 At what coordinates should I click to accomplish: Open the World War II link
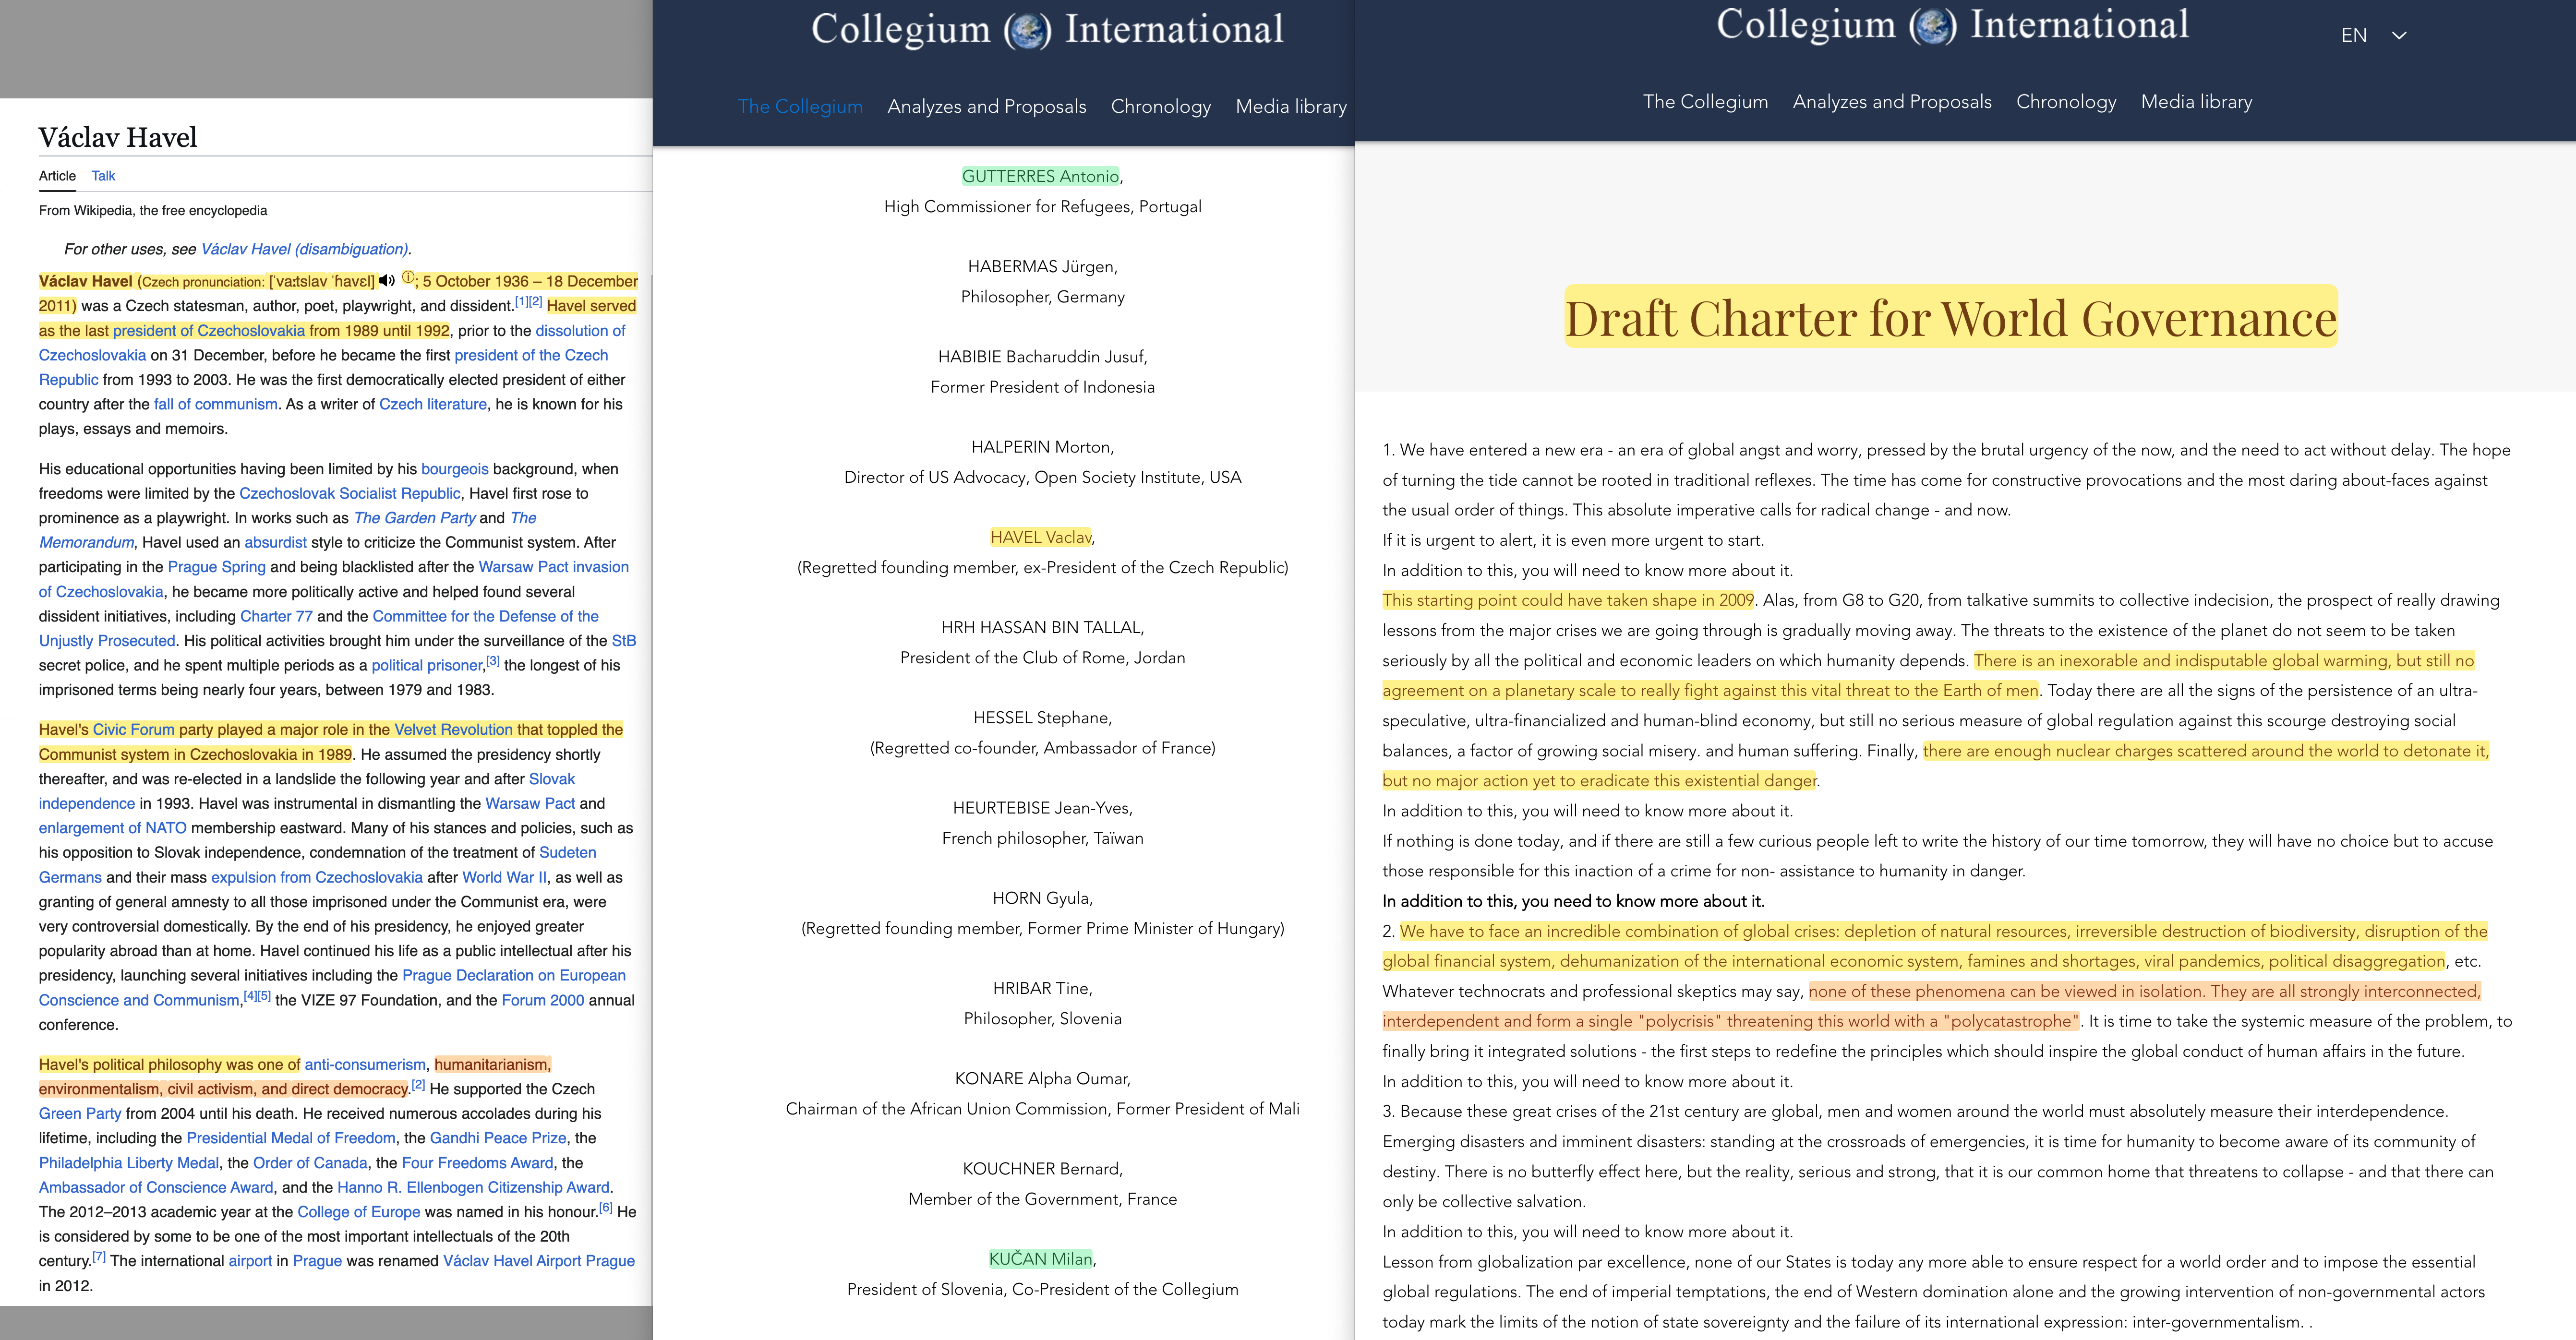click(504, 878)
